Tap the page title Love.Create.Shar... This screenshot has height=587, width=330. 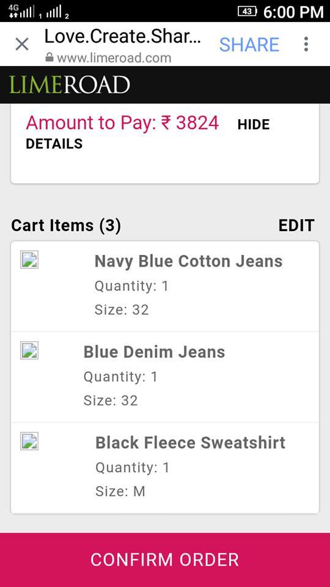click(x=123, y=37)
